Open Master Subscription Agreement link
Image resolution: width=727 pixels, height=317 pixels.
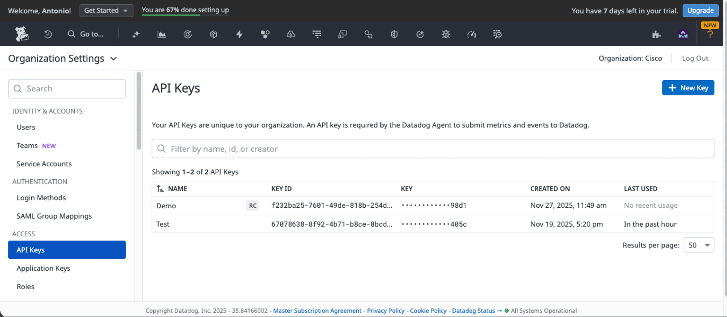[x=317, y=311]
